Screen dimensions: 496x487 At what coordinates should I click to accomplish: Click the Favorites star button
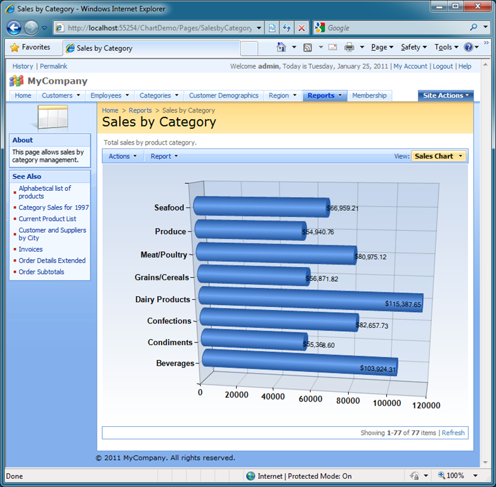30,48
